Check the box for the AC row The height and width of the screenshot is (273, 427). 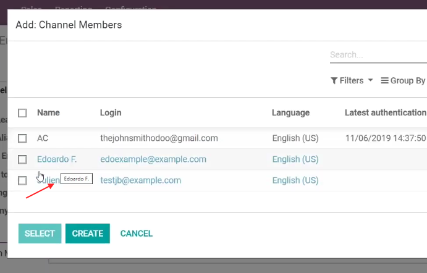[x=22, y=138]
